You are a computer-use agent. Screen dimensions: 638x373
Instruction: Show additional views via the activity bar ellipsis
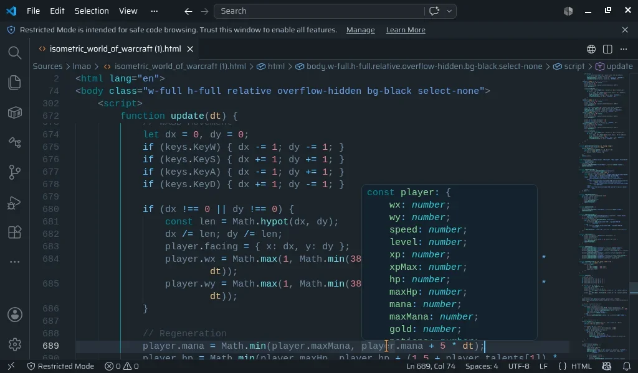[15, 262]
